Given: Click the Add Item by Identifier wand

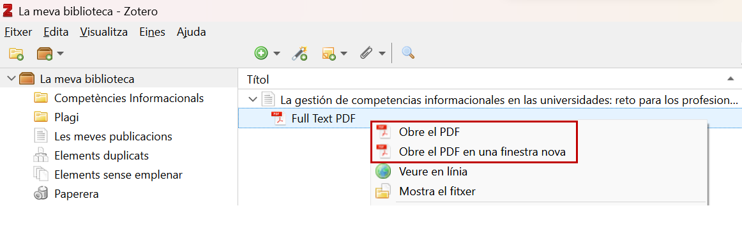Looking at the screenshot, I should click(299, 54).
